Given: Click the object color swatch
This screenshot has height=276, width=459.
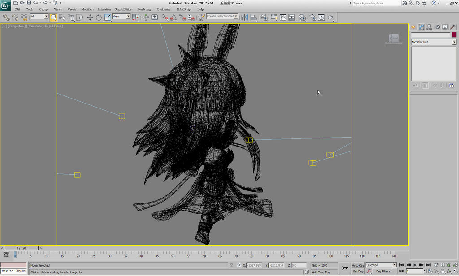Looking at the screenshot, I should pos(454,35).
